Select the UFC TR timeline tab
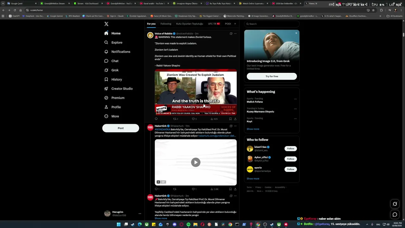405x228 pixels. point(214,24)
